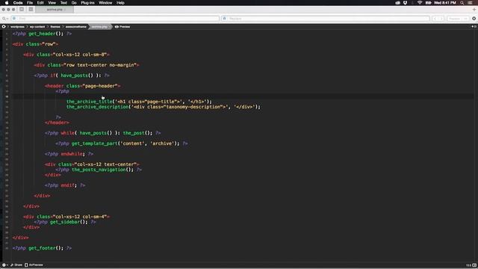Click the Replace button
This screenshot has height=269, width=478.
(454, 19)
